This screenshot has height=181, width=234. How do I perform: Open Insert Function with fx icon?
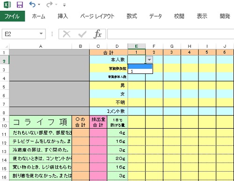(x=98, y=34)
